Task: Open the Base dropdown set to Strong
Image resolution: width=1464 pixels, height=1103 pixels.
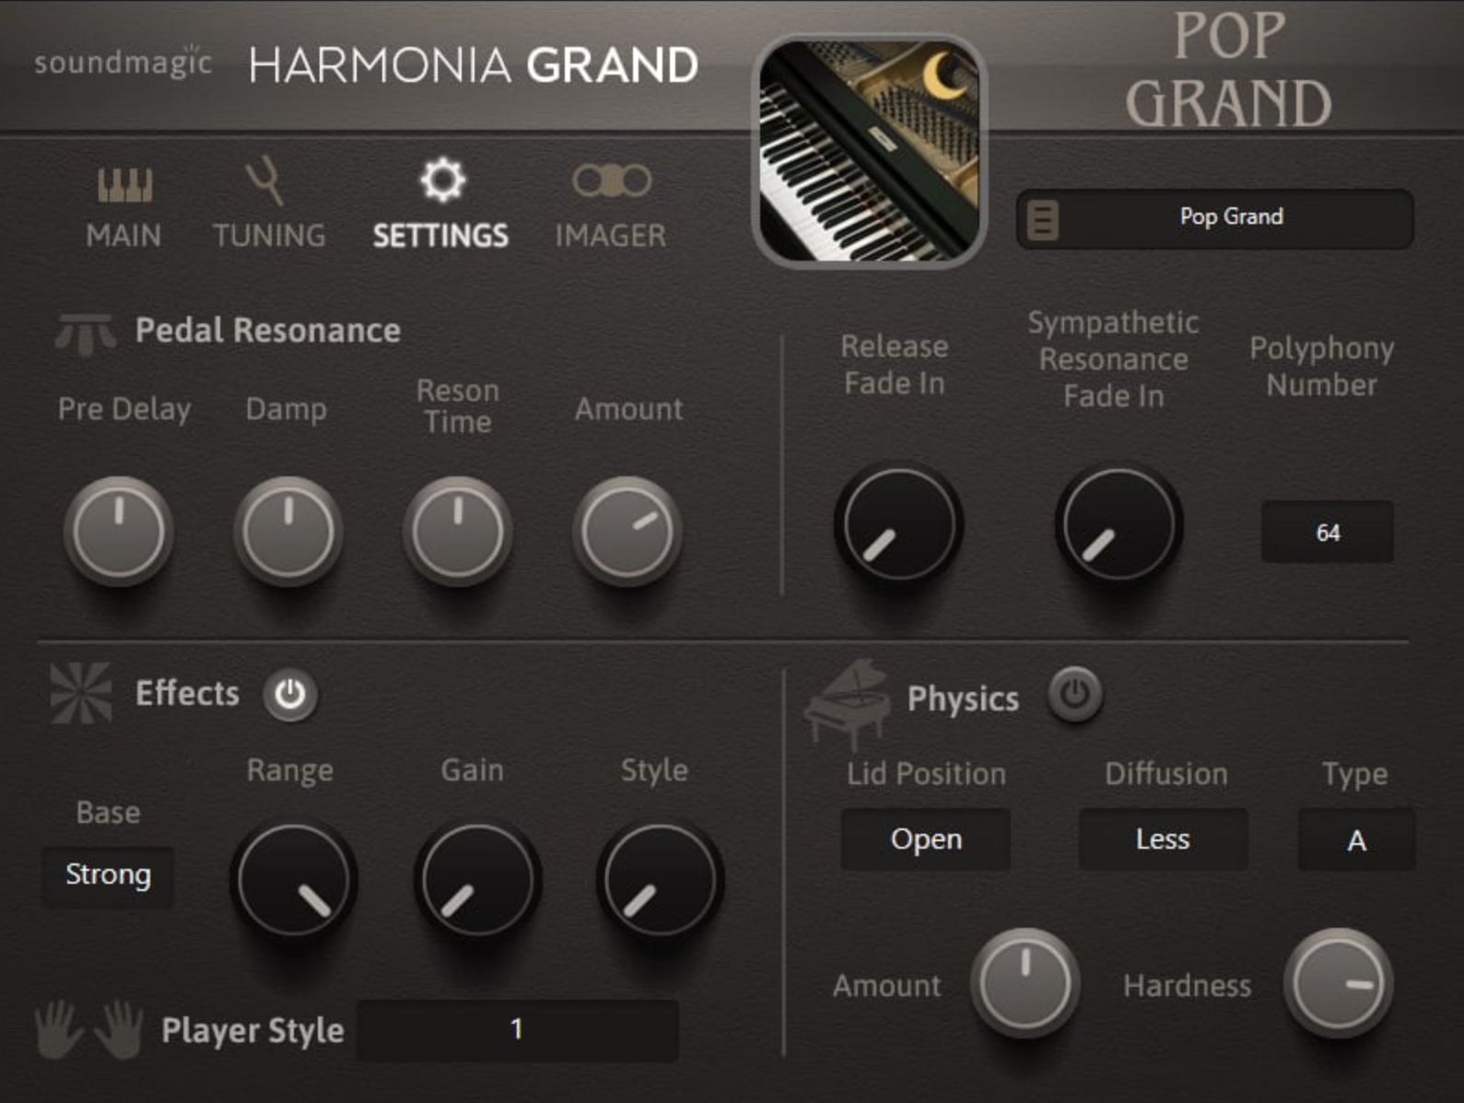Action: click(108, 875)
